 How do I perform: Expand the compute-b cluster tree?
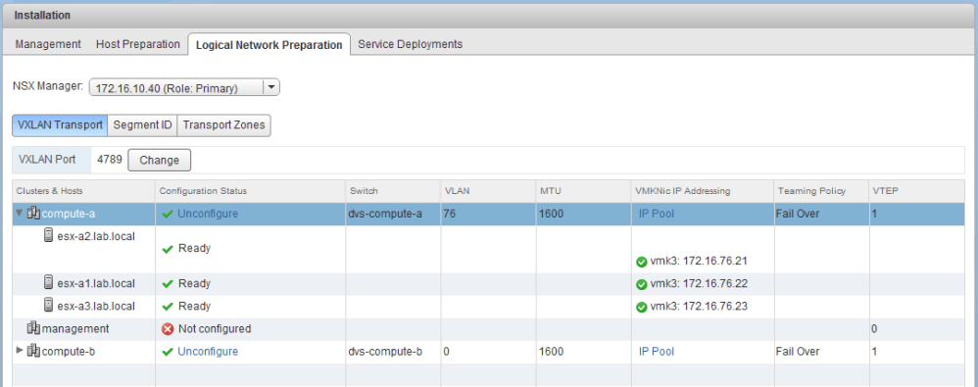pos(20,351)
